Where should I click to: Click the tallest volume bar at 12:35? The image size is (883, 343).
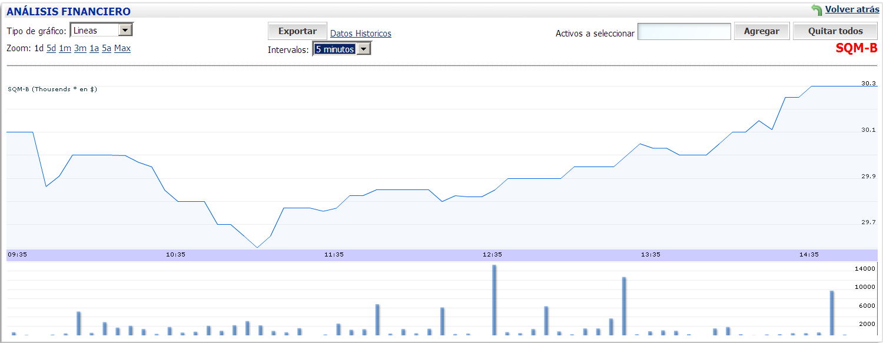pos(494,300)
